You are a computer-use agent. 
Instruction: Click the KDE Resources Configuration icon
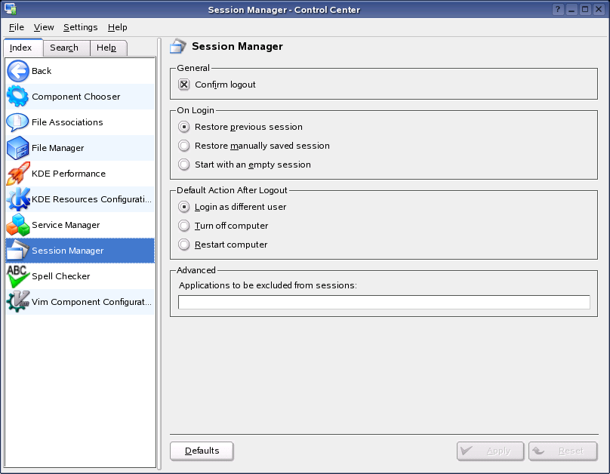point(18,199)
